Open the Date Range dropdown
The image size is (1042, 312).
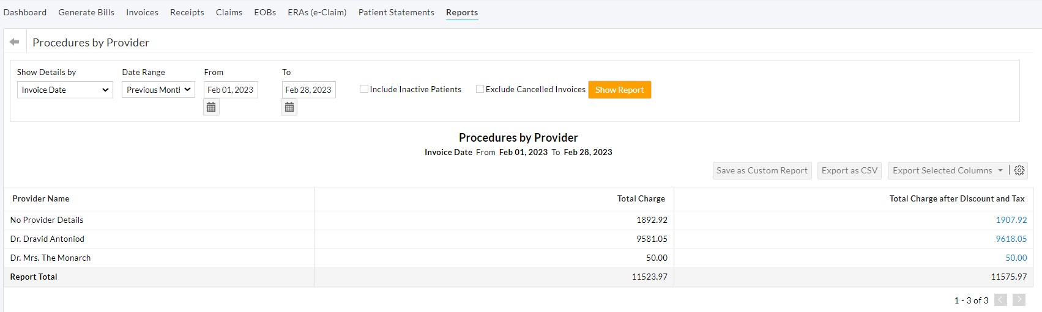[x=158, y=90]
